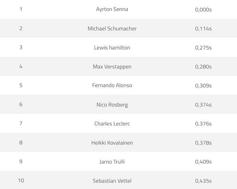This screenshot has height=189, width=237.
Task: Select the 0,280s time value
Action: pos(203,67)
